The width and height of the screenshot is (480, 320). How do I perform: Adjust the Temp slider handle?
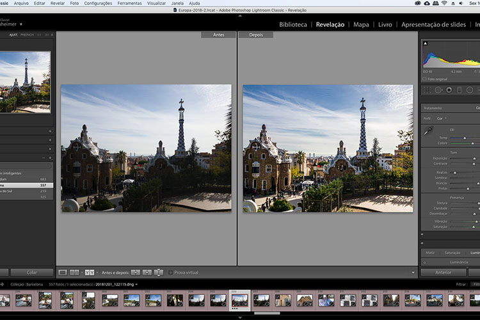click(465, 138)
